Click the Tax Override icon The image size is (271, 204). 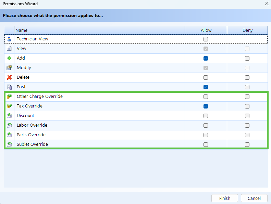pos(9,106)
